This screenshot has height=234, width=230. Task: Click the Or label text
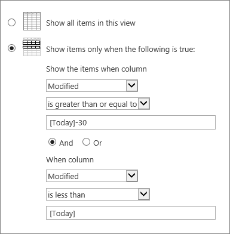[x=97, y=143]
